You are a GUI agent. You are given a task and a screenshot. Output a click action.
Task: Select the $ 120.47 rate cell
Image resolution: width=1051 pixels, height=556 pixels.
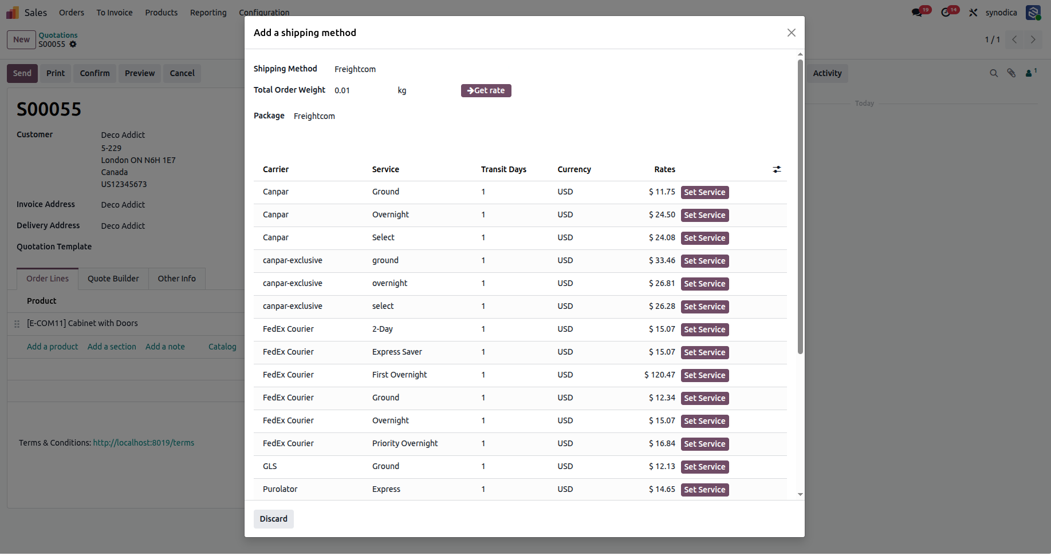point(660,375)
